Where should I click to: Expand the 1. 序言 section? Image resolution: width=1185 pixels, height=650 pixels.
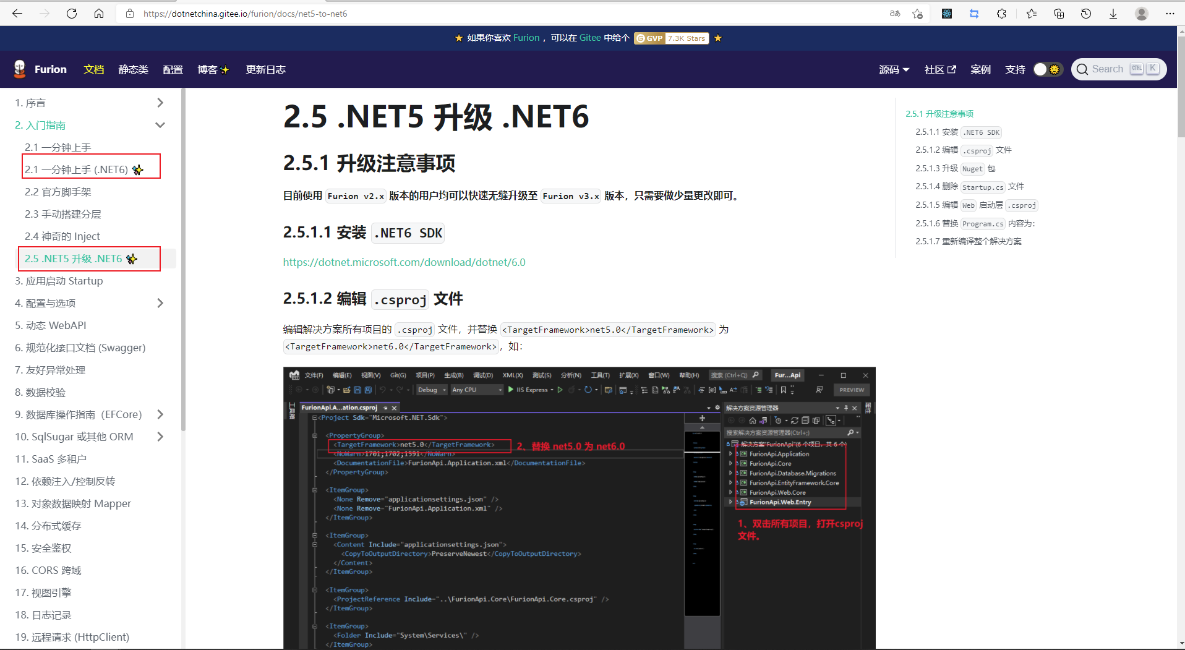pos(160,103)
